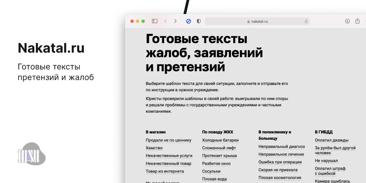Click the green fullscreen window button
The image size is (366, 183).
coord(143,21)
